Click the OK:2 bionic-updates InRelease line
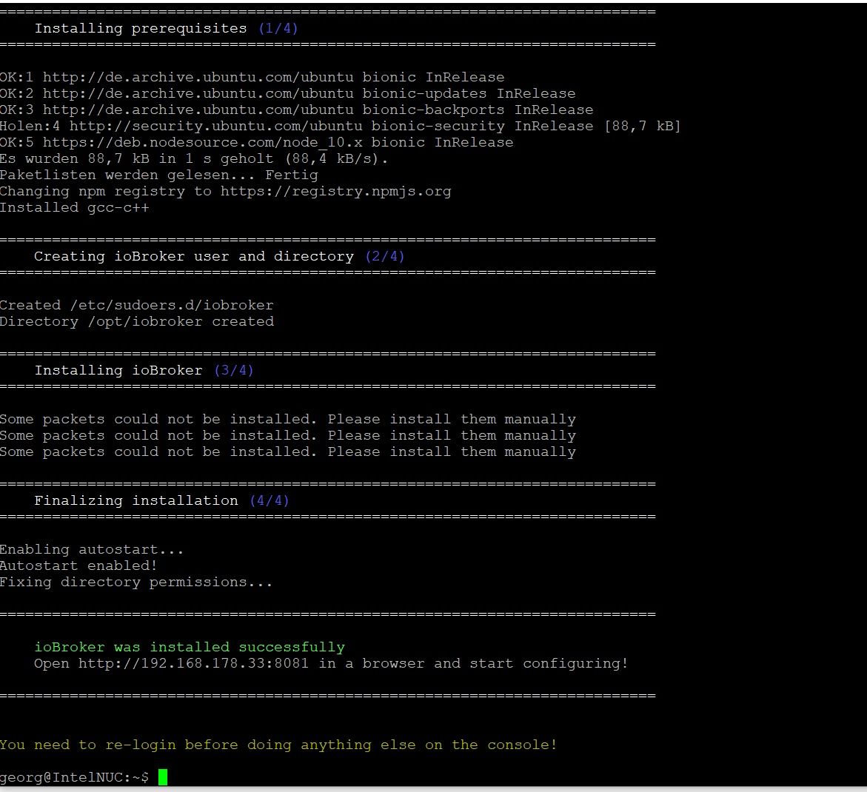Screen dimensions: 867x792 287,93
